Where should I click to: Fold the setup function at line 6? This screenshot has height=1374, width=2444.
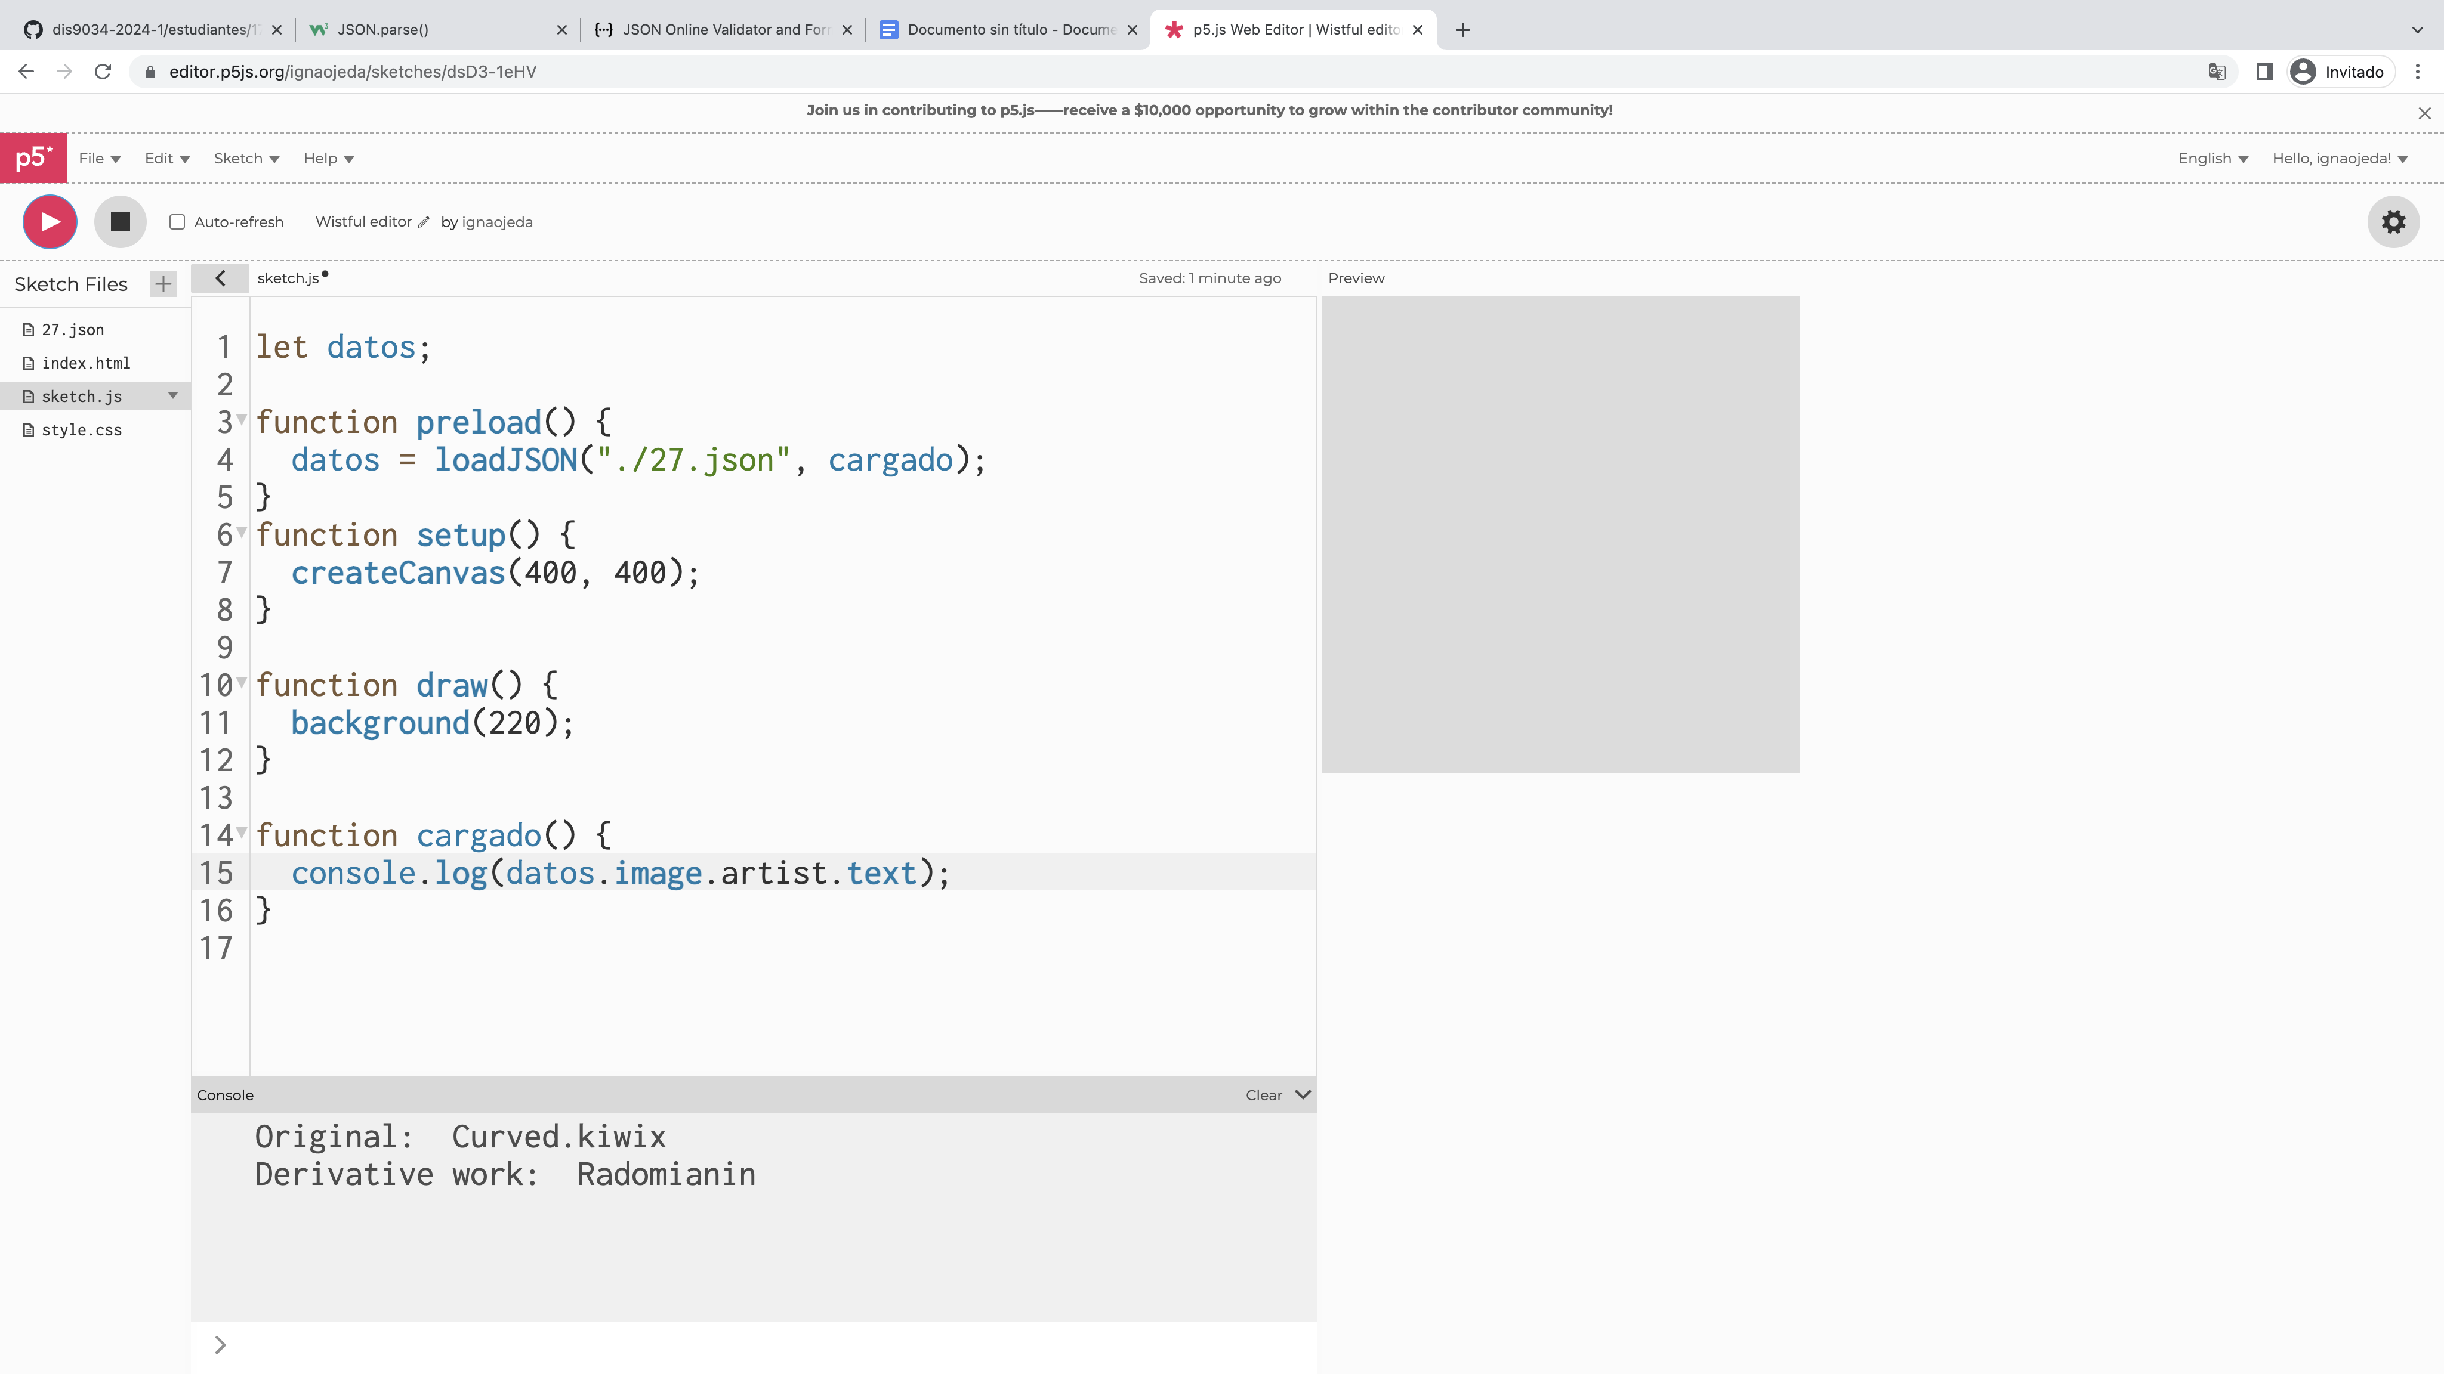click(x=242, y=532)
